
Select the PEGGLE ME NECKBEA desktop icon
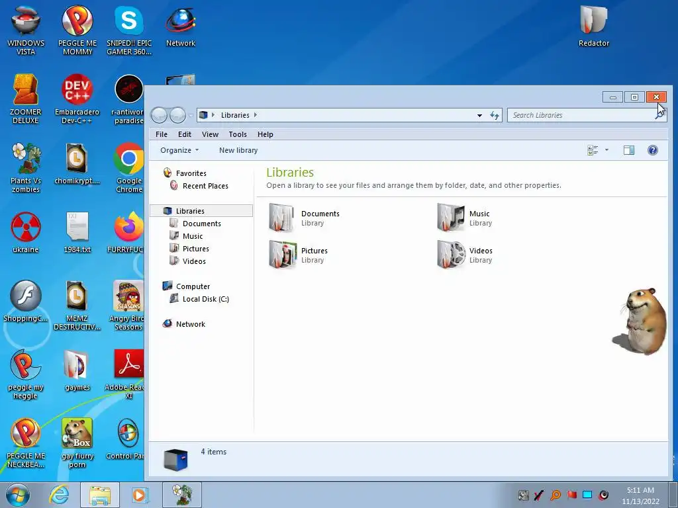pos(26,443)
